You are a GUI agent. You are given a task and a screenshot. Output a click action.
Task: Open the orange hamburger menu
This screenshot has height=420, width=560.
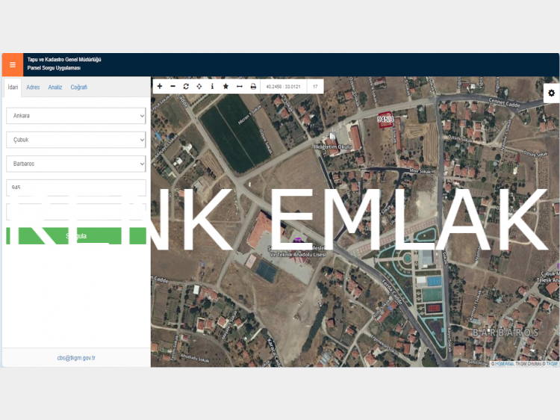point(12,64)
